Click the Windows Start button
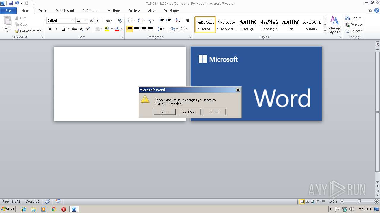This screenshot has width=380, height=213. [x=8, y=209]
